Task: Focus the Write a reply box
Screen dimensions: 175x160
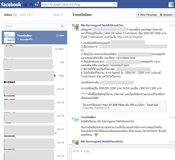Action: 123,154
